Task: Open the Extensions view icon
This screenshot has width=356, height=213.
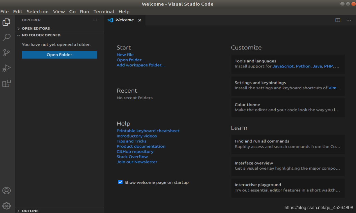Action: tap(6, 83)
